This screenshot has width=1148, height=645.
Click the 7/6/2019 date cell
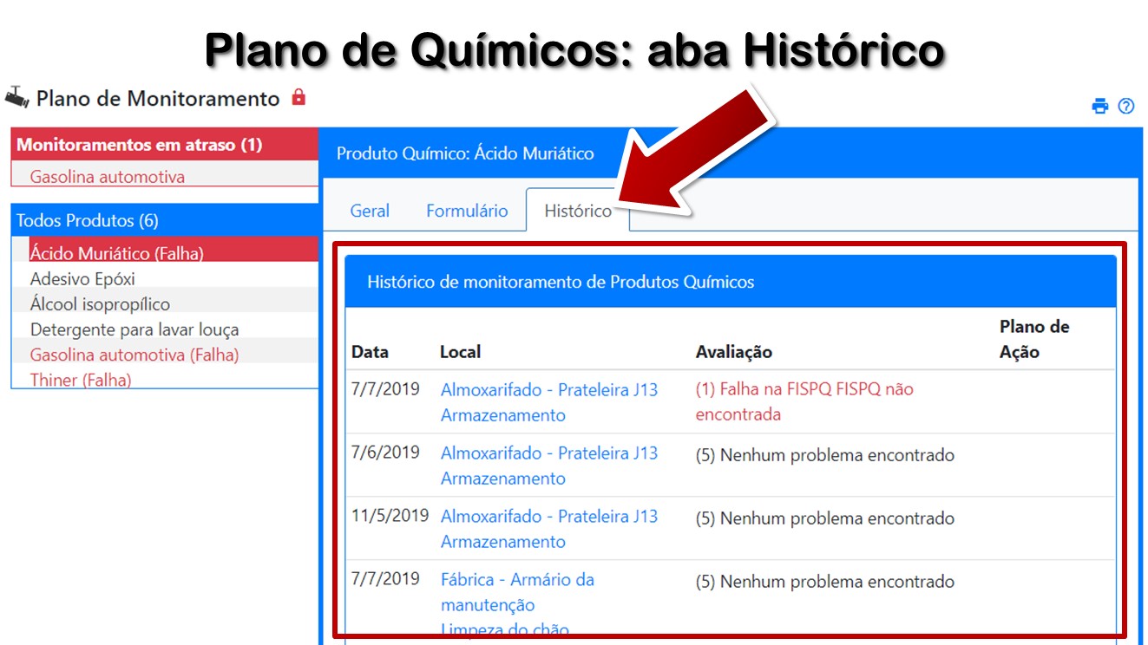[x=385, y=452]
